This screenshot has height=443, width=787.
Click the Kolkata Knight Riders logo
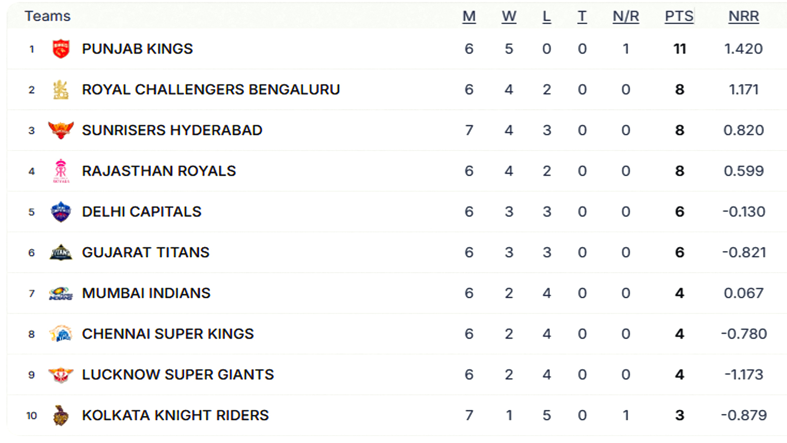click(x=61, y=415)
